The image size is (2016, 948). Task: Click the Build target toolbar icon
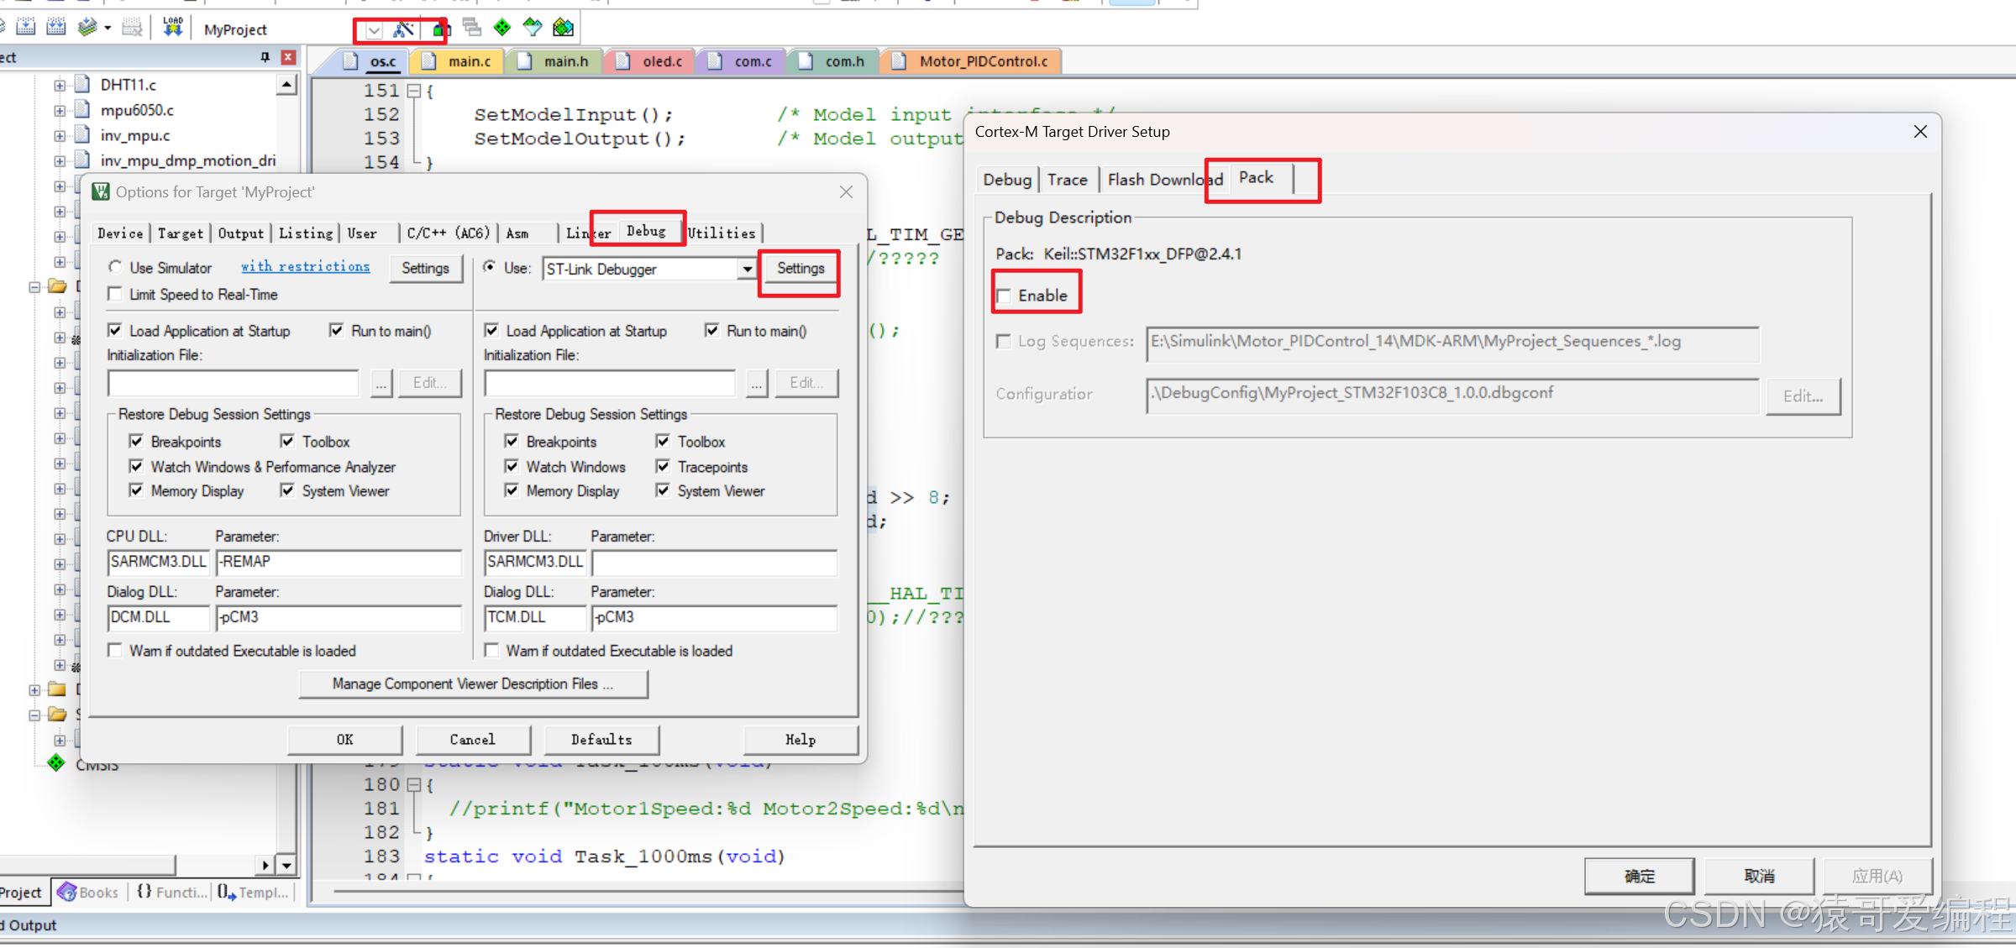26,27
